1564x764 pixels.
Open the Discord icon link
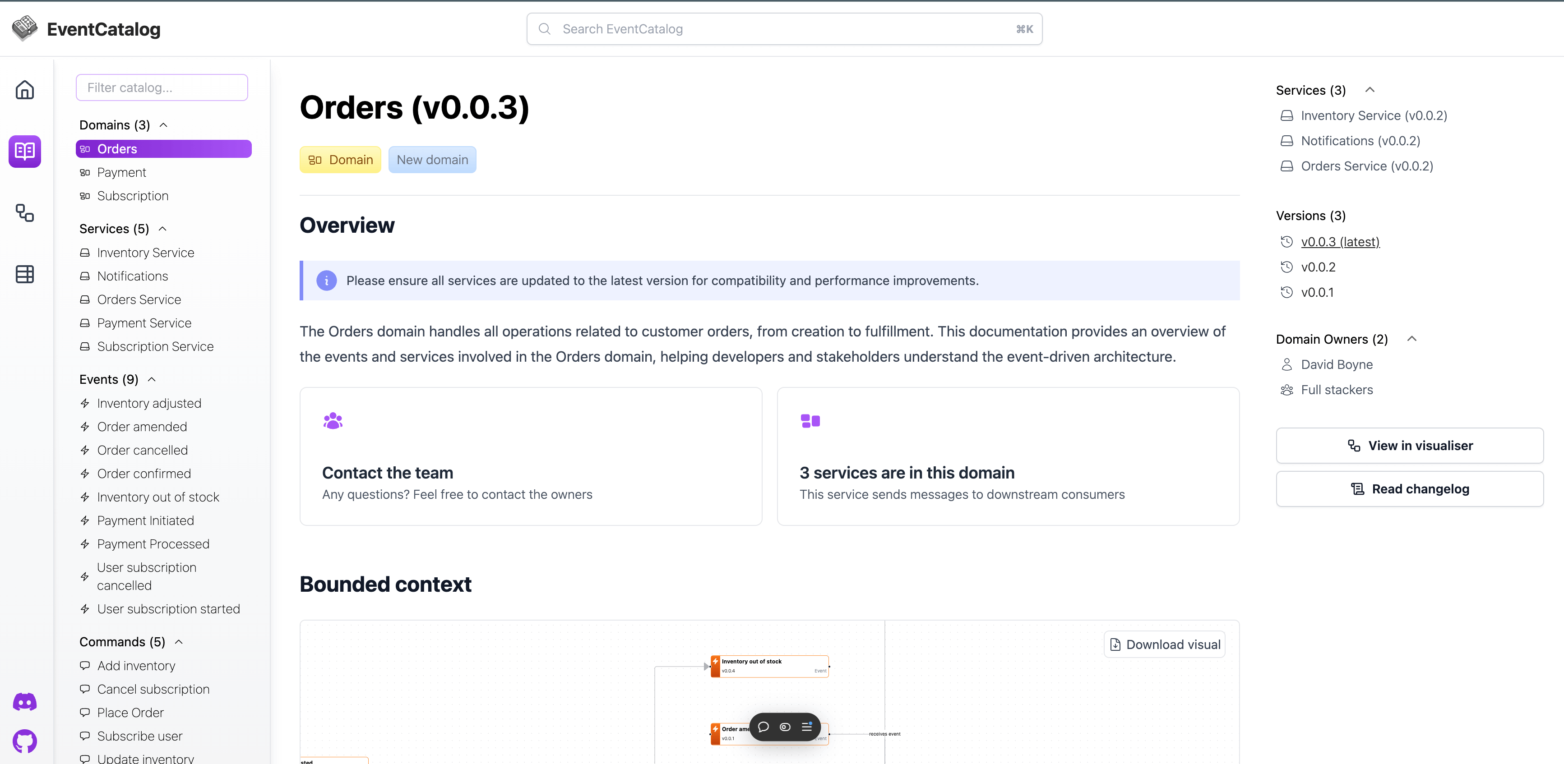tap(25, 702)
